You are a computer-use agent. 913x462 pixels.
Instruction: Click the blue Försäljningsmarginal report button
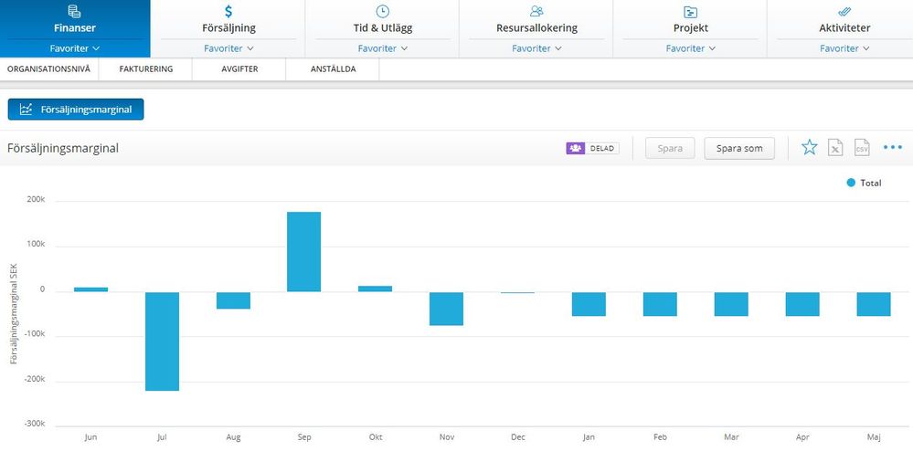click(76, 110)
